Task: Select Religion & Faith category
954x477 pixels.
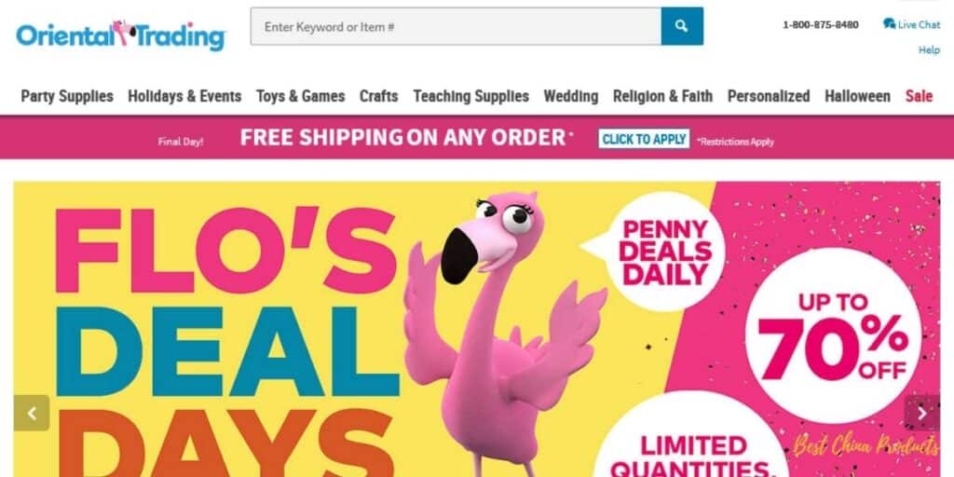Action: (x=662, y=96)
